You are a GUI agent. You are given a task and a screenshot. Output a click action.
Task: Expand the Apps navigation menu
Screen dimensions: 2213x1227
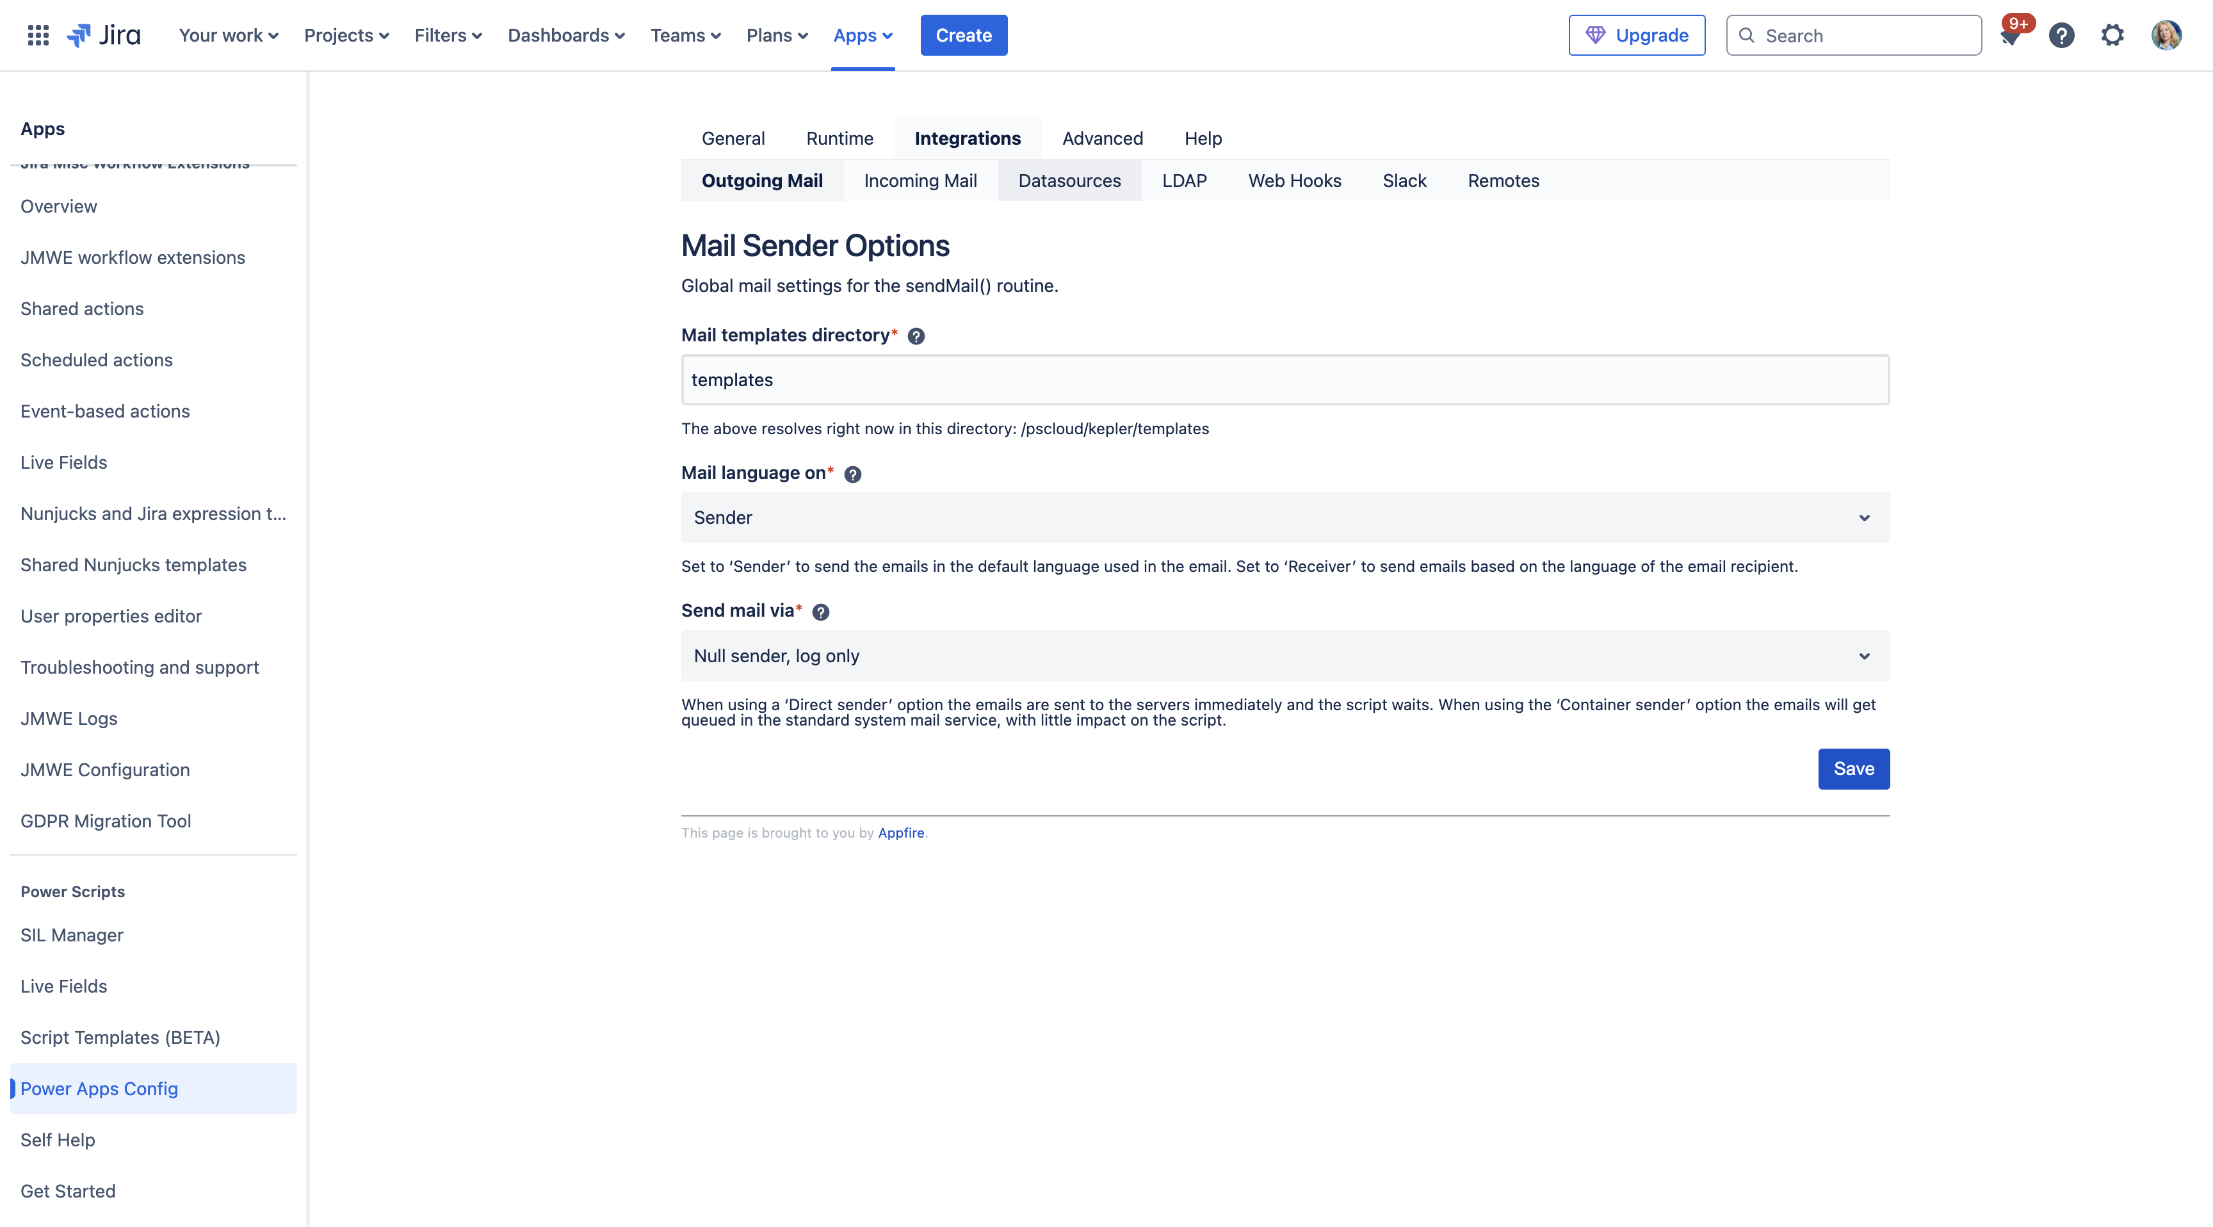(863, 35)
